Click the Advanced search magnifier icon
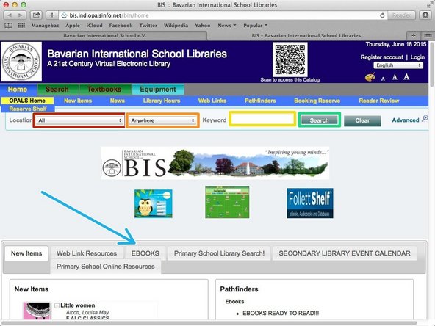Screen dimensions: 435x326 pyautogui.click(x=425, y=119)
